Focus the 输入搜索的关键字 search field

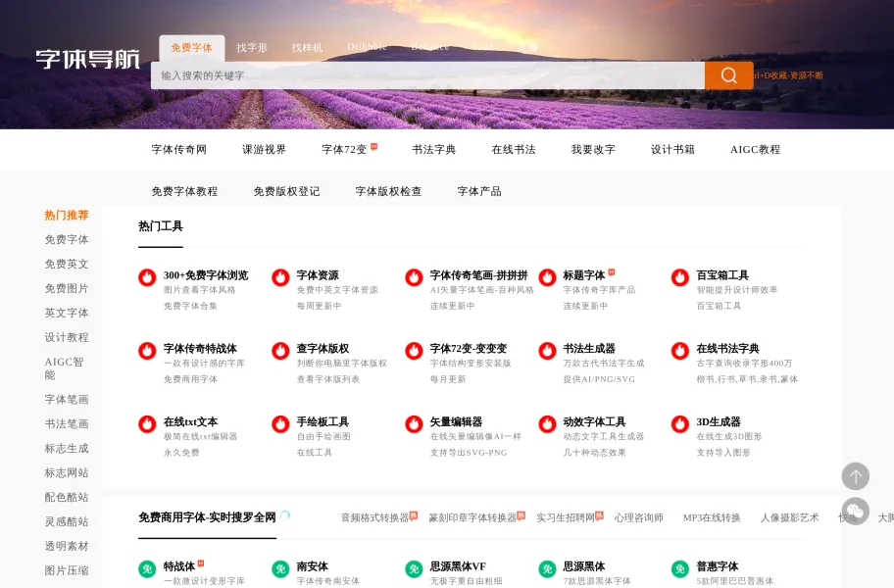[x=427, y=75]
